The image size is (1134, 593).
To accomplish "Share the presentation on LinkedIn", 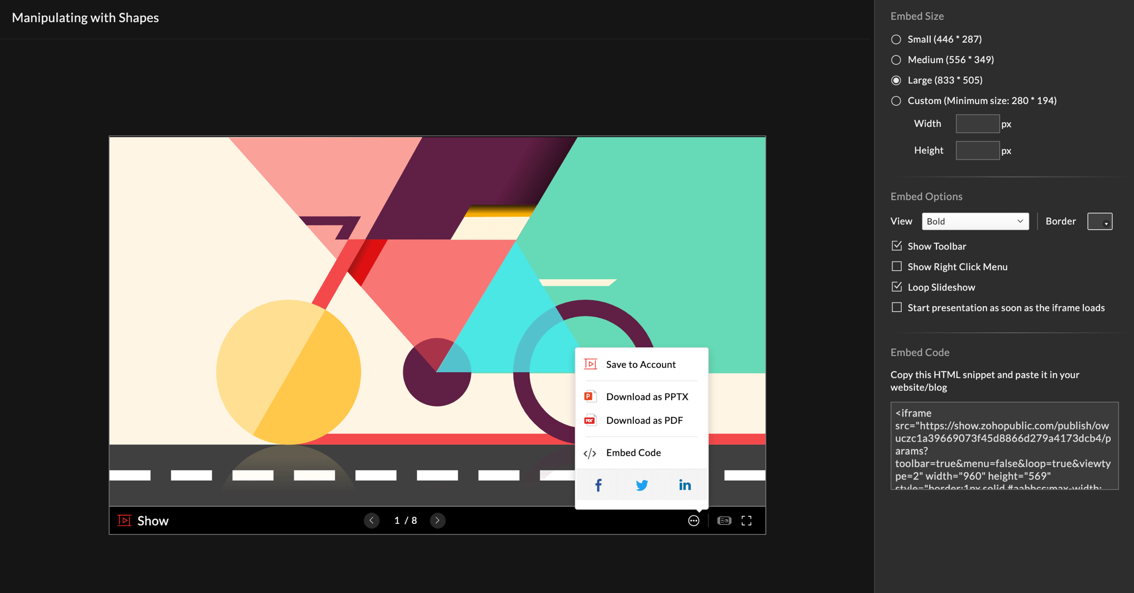I will (685, 484).
